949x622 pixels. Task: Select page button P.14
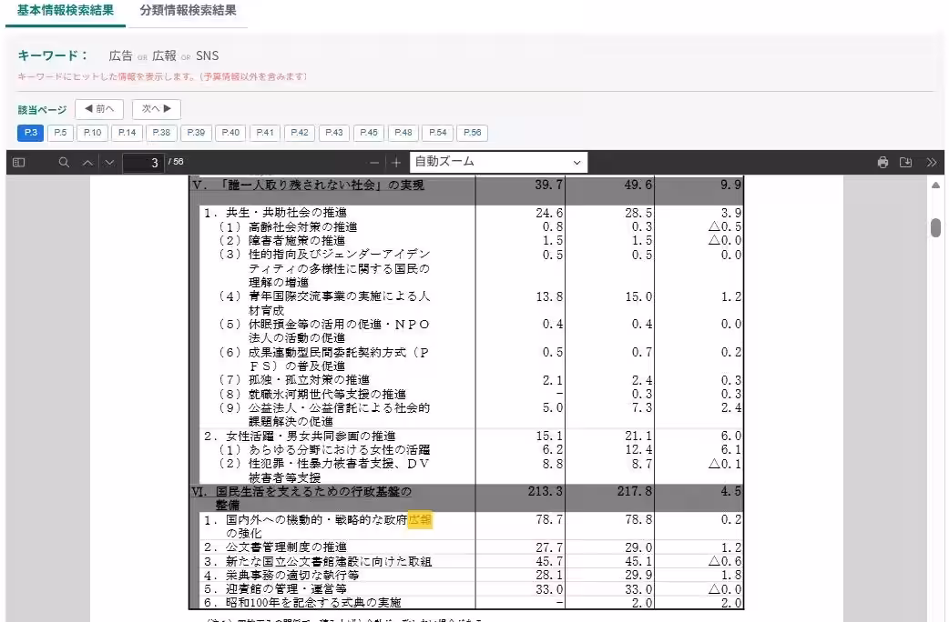[x=128, y=133]
